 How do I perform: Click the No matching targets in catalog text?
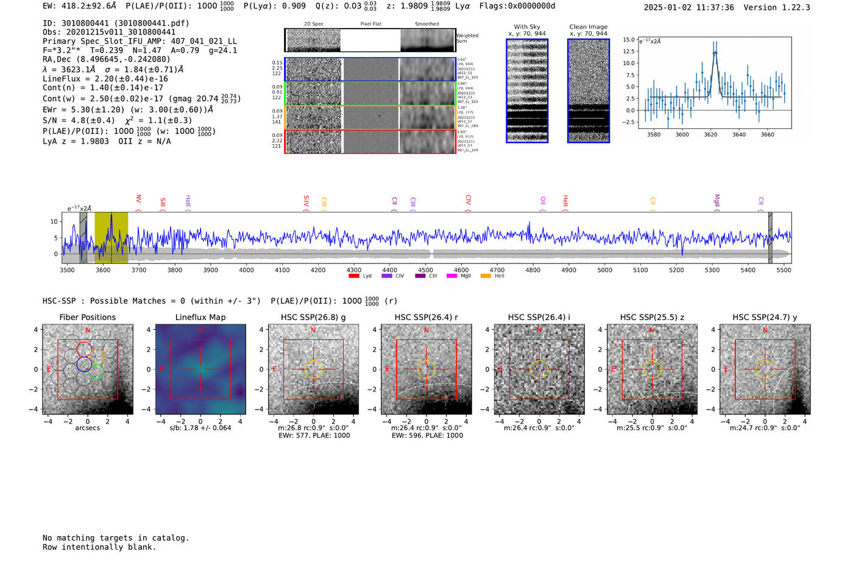[x=116, y=538]
